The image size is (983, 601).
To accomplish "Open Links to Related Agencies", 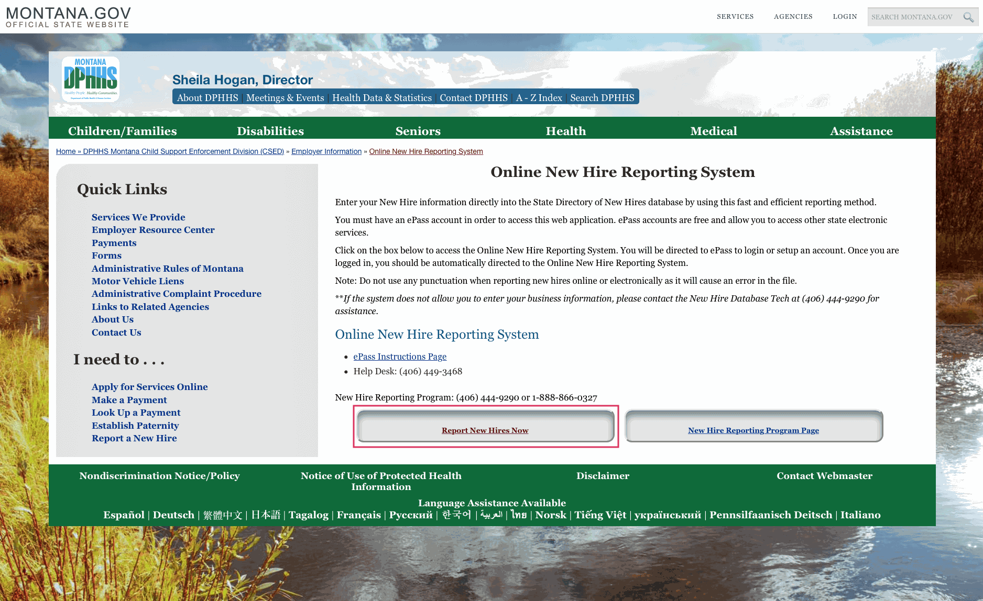I will [x=150, y=307].
